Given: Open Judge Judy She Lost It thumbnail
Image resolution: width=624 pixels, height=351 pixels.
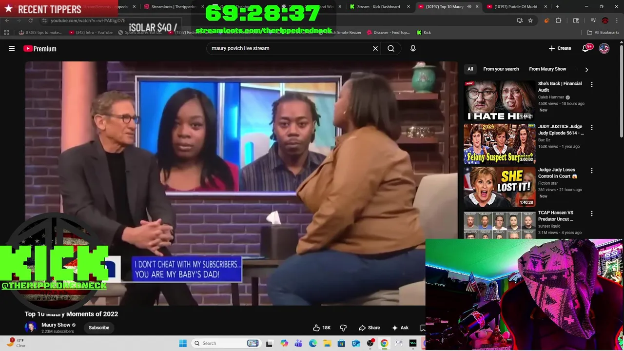Looking at the screenshot, I should point(499,186).
